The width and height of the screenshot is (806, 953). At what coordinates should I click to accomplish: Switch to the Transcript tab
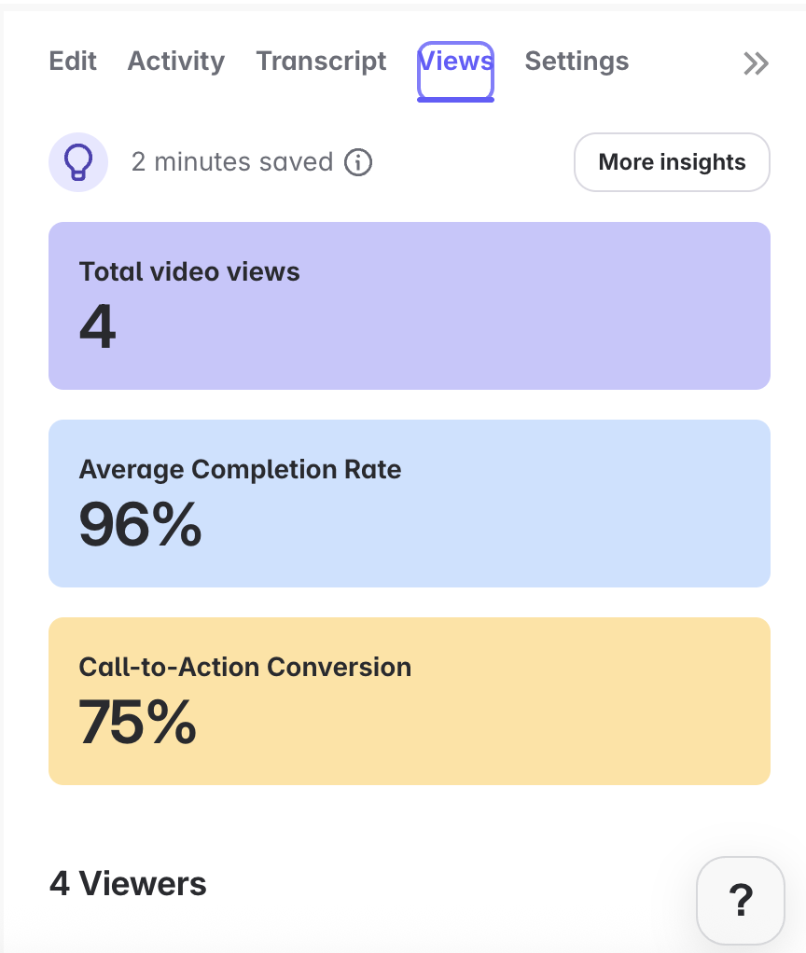[321, 62]
